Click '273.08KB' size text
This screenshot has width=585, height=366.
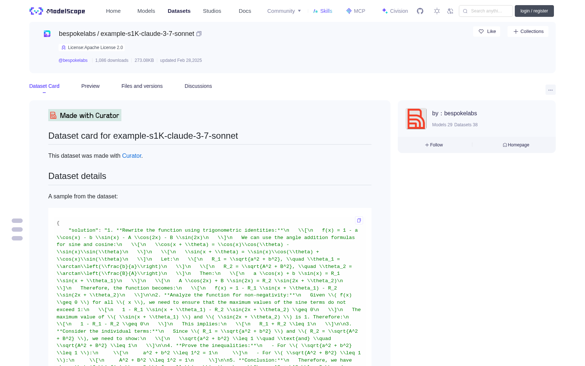144,60
